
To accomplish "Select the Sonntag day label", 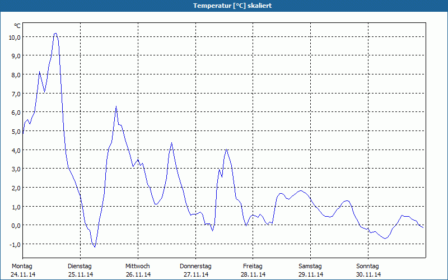I will point(368,267).
